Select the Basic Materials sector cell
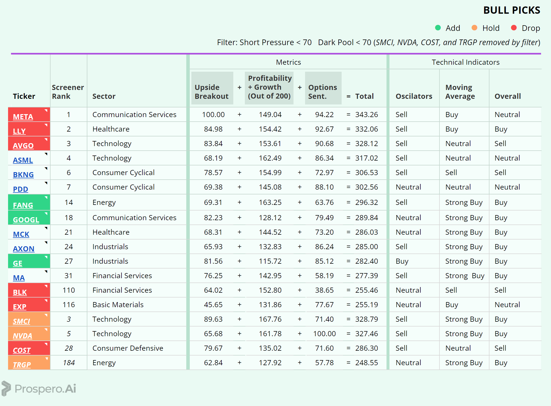The image size is (551, 406). point(118,305)
